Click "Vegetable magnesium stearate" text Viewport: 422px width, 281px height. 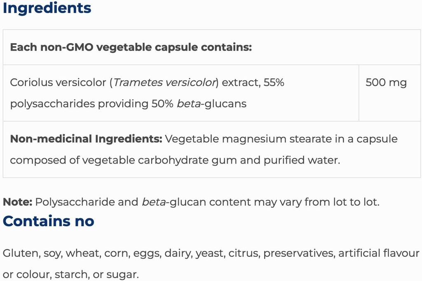[226, 139]
